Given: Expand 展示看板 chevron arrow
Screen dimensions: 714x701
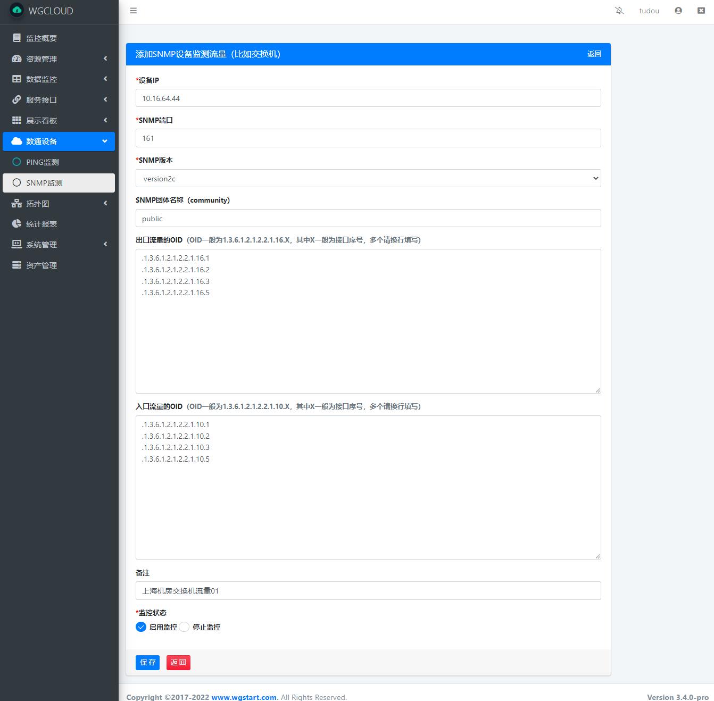Looking at the screenshot, I should (105, 120).
